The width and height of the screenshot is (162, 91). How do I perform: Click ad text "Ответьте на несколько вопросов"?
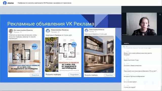coord(23,37)
